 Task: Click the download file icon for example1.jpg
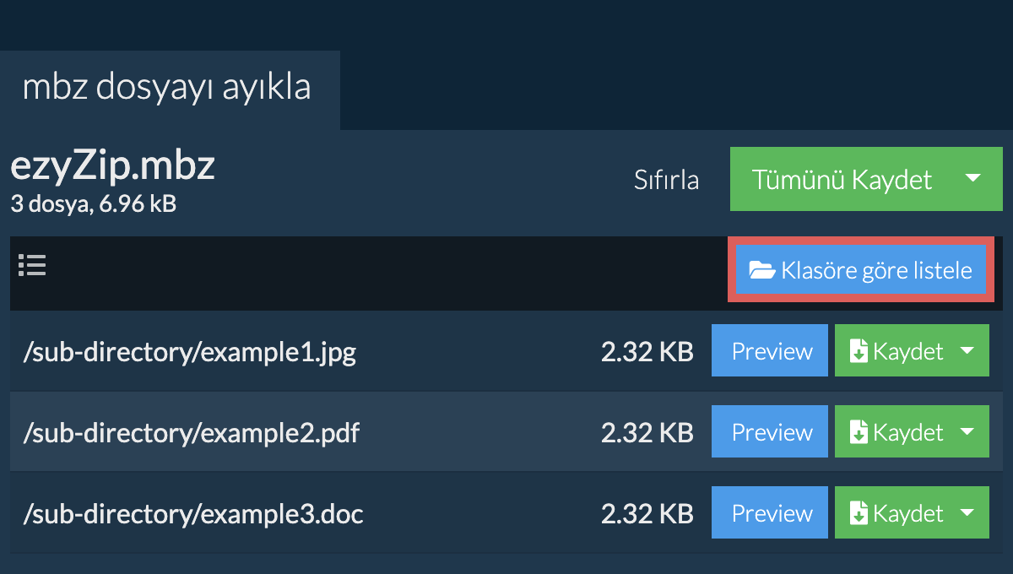(859, 351)
